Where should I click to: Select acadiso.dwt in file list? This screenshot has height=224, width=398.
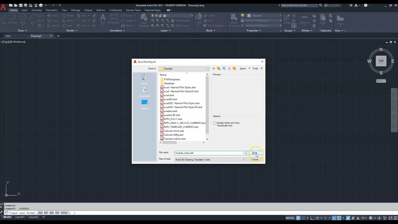[170, 111]
